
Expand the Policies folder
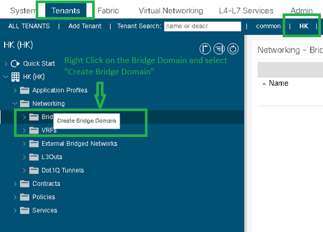point(15,197)
